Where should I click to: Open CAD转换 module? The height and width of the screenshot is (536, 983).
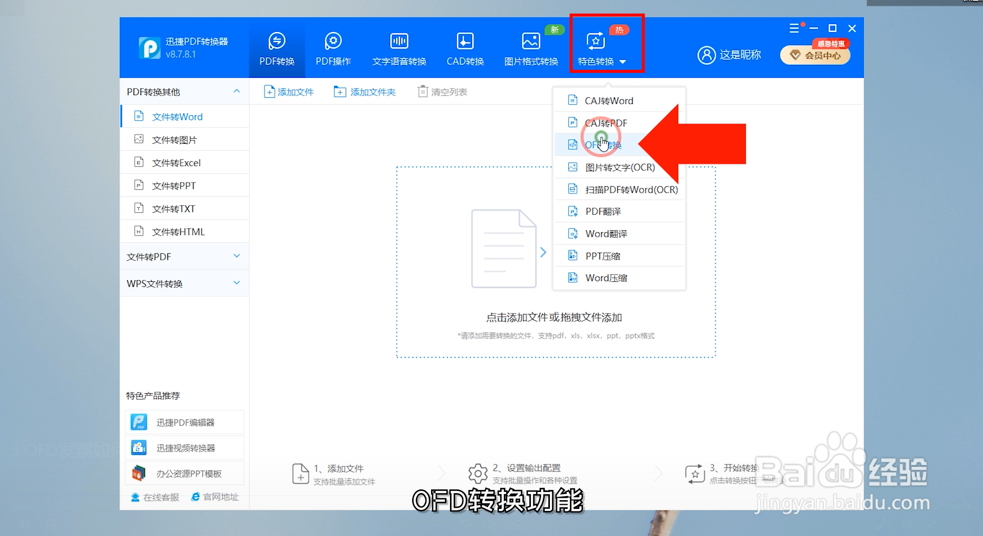click(465, 48)
